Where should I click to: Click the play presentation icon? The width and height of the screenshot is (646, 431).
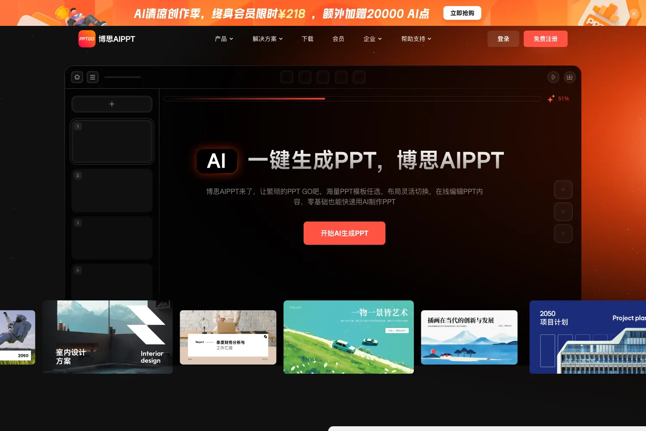click(553, 77)
